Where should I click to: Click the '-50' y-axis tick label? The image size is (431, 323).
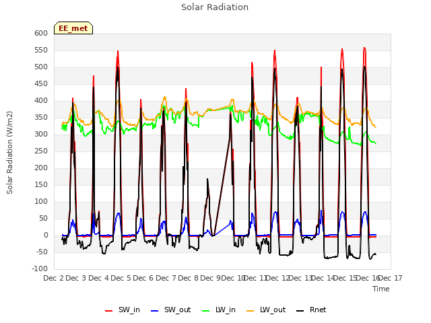(x=42, y=252)
